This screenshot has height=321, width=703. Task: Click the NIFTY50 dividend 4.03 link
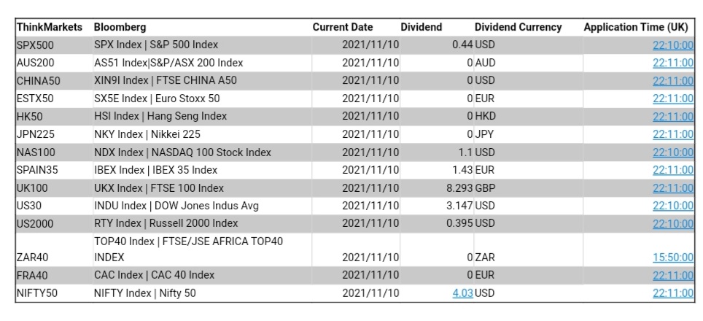(x=462, y=293)
